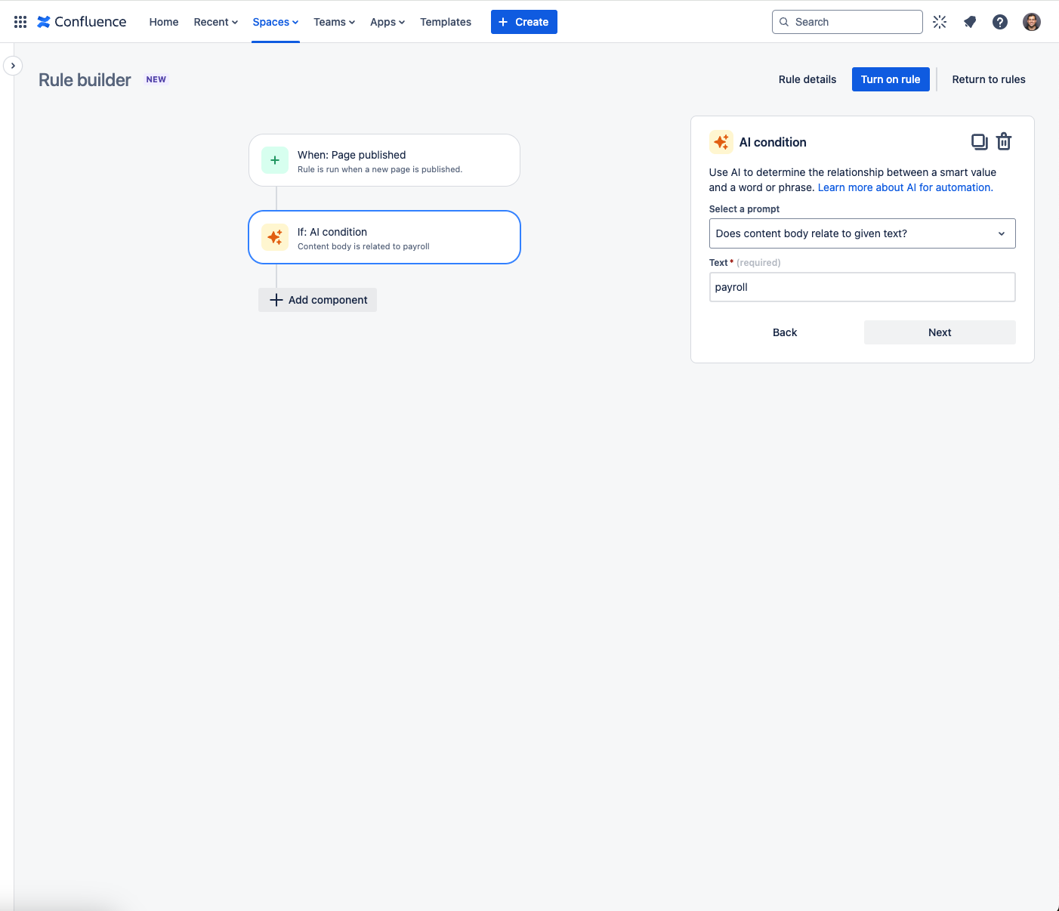The height and width of the screenshot is (911, 1059).
Task: Click the Next button
Action: coord(940,332)
